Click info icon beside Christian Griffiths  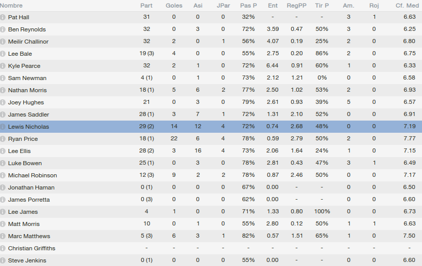click(3, 248)
